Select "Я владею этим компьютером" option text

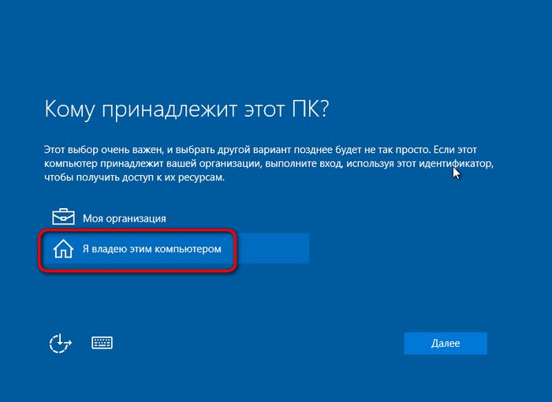click(x=152, y=249)
